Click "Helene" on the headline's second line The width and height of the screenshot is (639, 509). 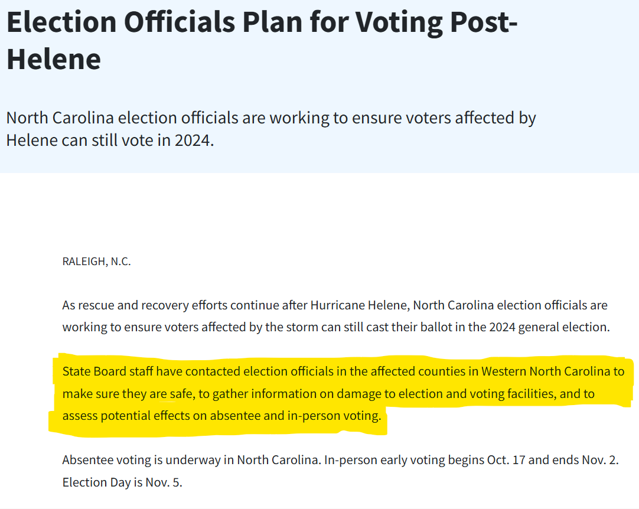tap(54, 59)
